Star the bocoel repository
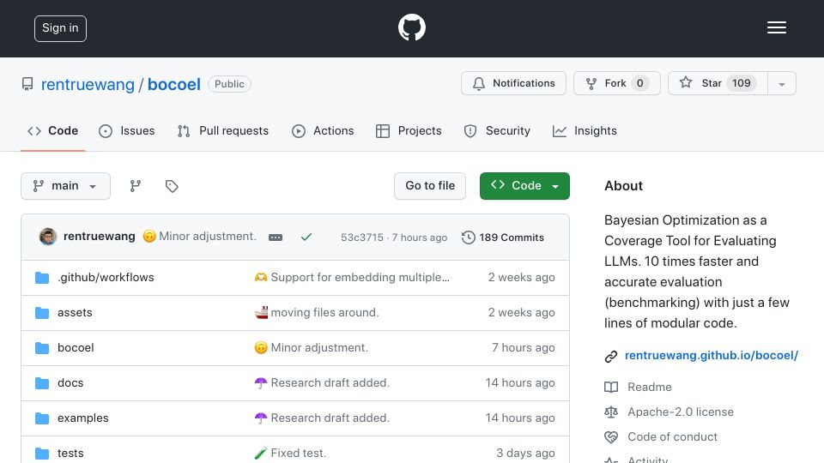 coord(718,83)
